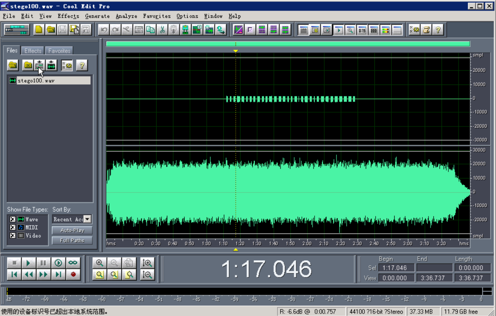Click the gears settings icon in the main toolbar

(x=414, y=30)
